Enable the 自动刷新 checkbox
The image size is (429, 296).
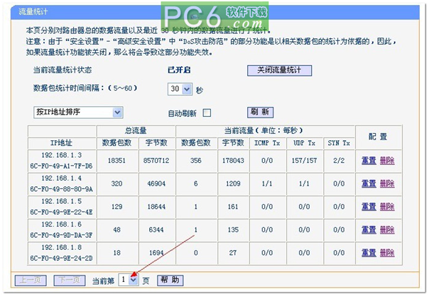(207, 113)
